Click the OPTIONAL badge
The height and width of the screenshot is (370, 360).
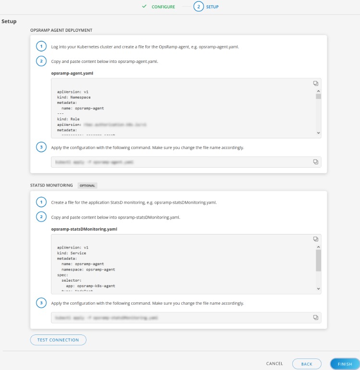(x=87, y=185)
